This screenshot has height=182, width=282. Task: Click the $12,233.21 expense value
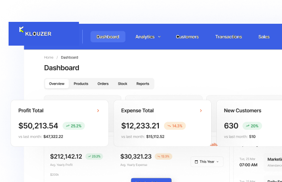pos(140,126)
